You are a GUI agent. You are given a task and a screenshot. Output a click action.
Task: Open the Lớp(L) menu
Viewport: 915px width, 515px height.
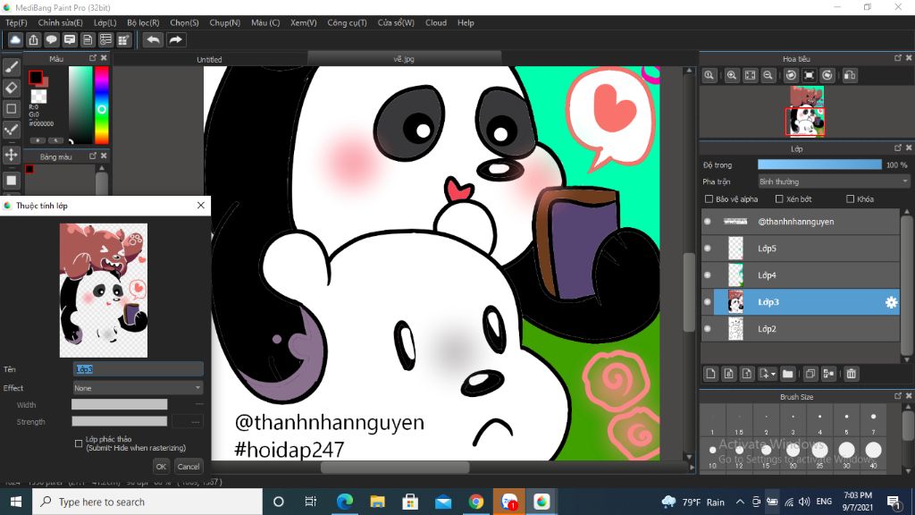[x=105, y=22]
